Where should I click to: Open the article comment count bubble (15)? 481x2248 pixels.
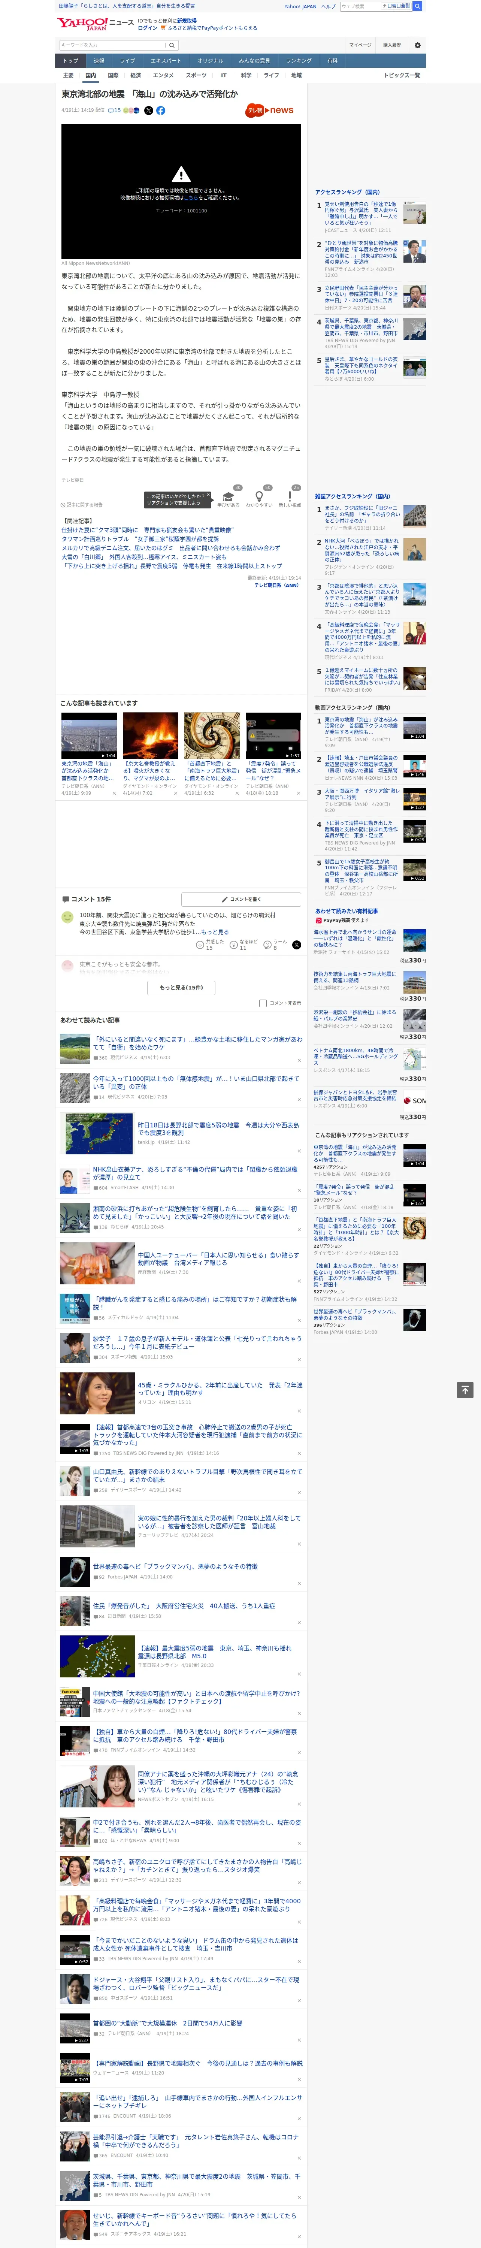(x=114, y=111)
